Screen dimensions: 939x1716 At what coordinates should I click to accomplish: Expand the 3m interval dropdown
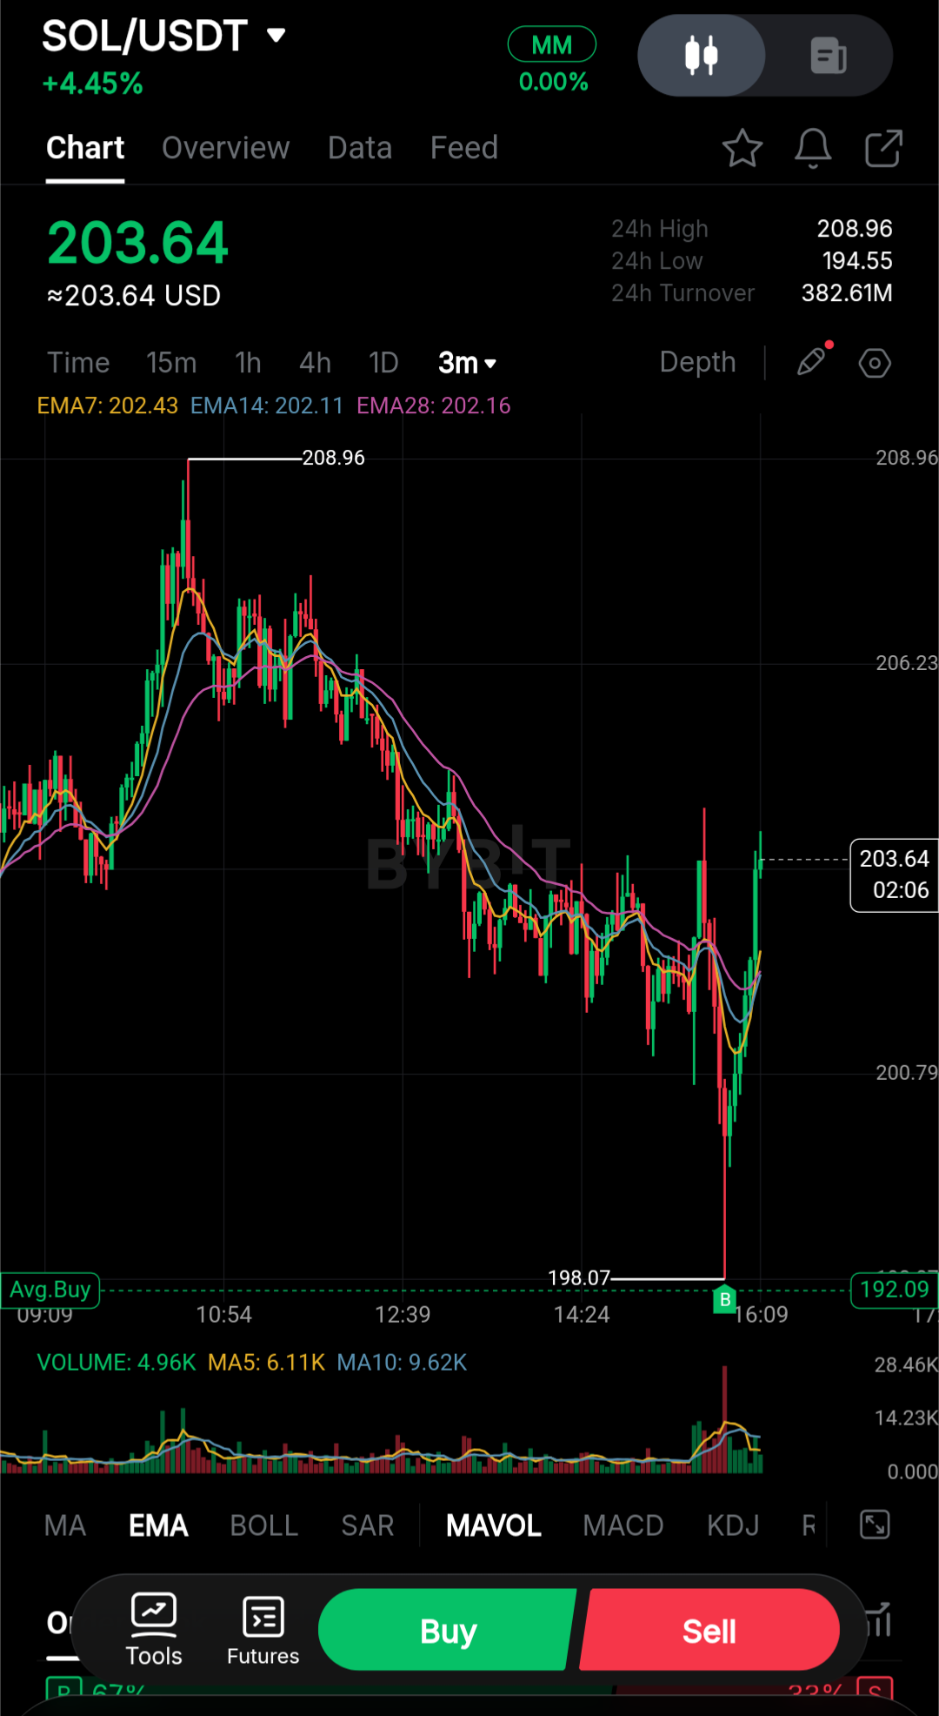(x=467, y=363)
